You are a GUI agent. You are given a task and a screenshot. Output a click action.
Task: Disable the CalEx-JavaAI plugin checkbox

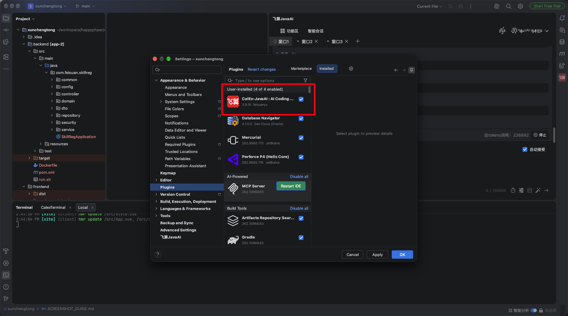[x=301, y=99]
